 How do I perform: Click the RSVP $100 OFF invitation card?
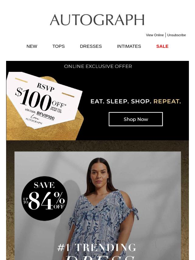pos(44,100)
